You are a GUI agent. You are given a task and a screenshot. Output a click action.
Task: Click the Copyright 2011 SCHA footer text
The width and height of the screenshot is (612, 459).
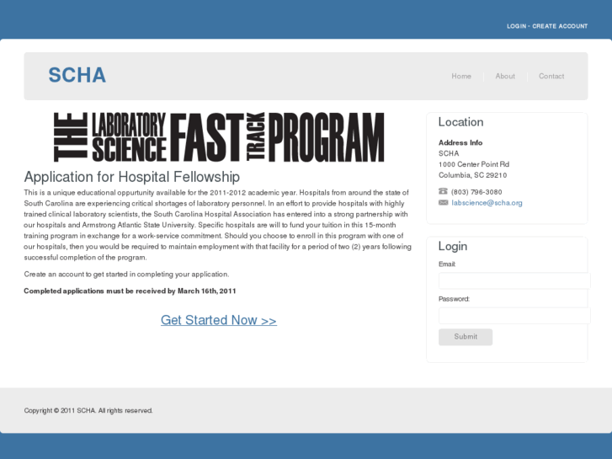88,410
